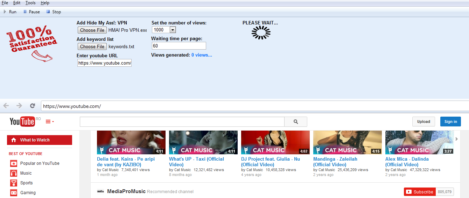Screen dimensions: 469x198
Task: Click Alex Mica - Dalinda title link
Action: [x=407, y=162]
